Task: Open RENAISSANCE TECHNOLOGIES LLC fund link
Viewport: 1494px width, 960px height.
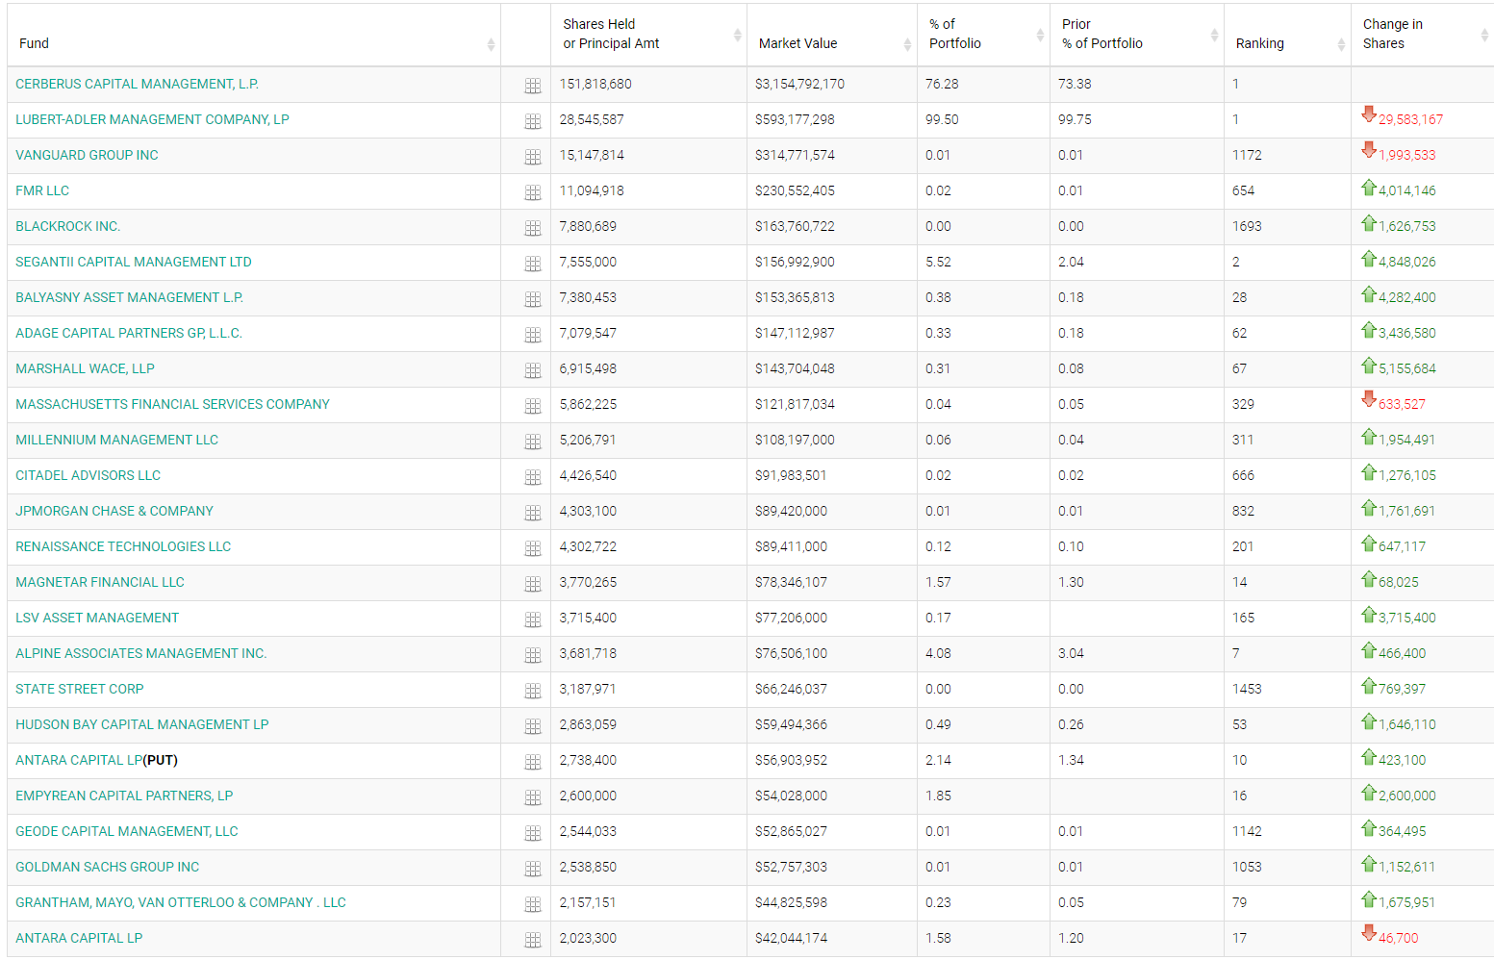Action: [x=123, y=546]
